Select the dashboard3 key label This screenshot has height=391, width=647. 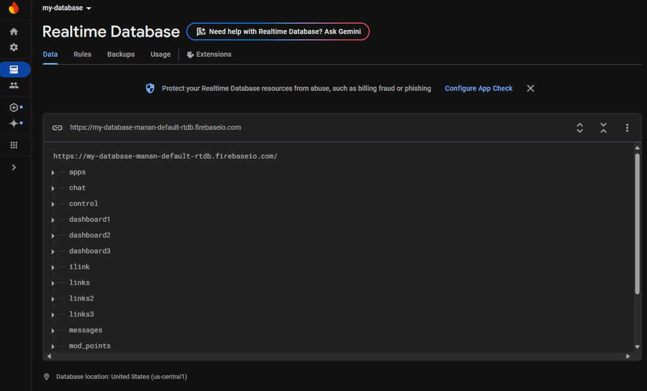tap(89, 251)
